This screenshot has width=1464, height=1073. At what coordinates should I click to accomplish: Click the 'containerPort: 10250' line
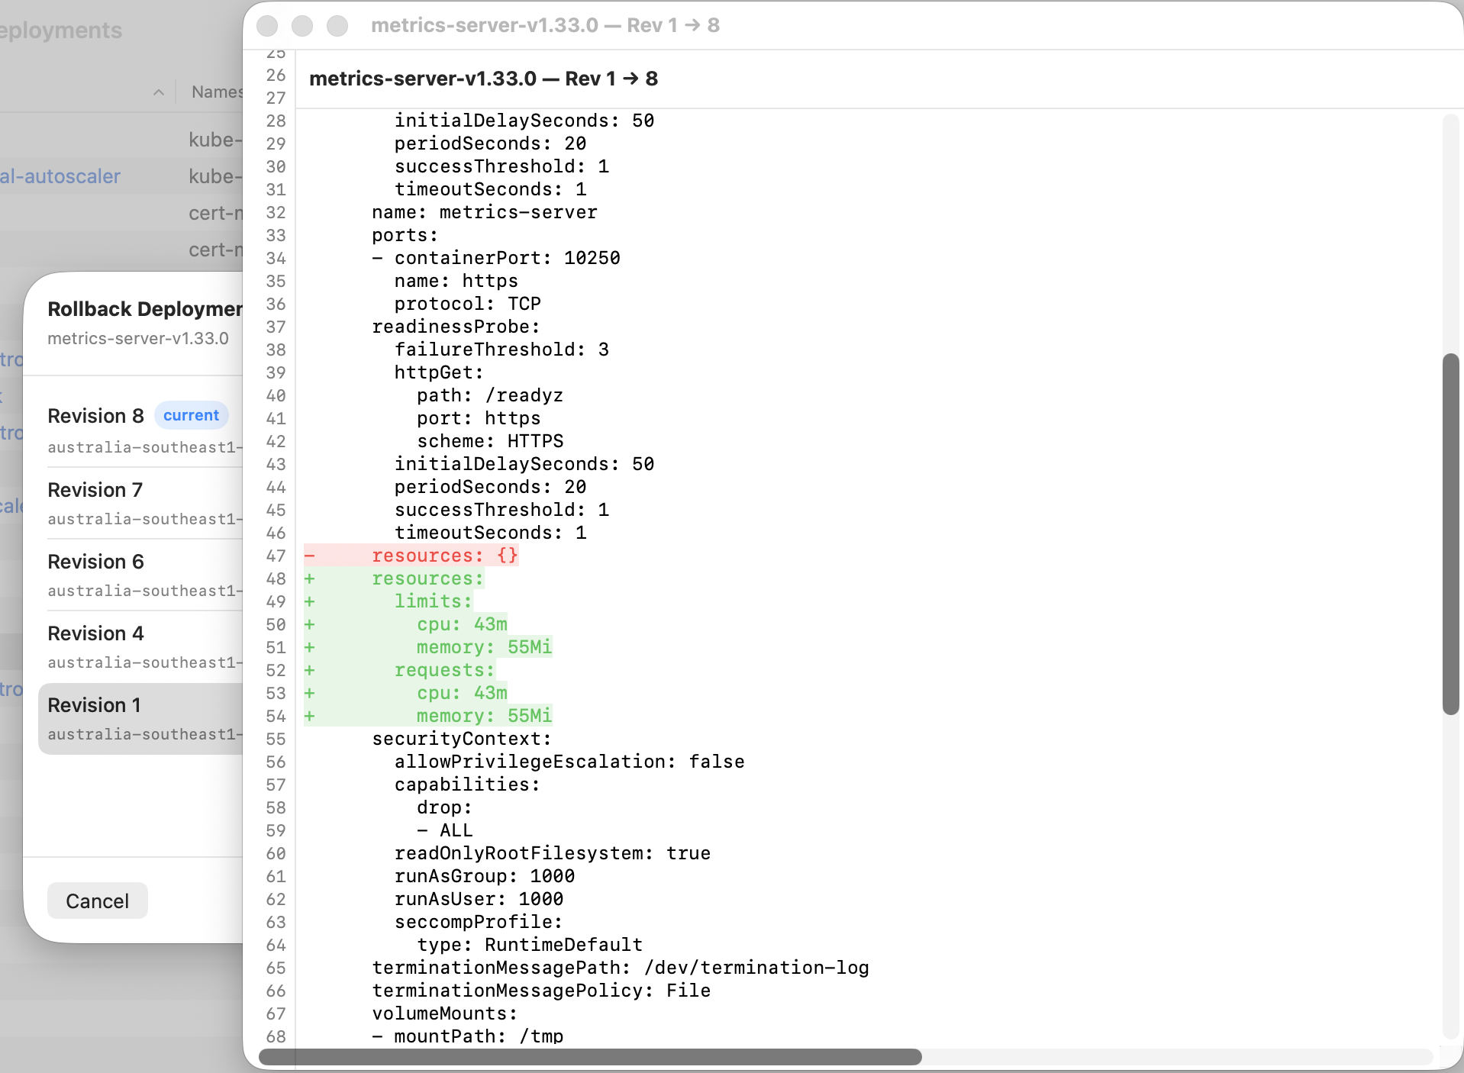click(495, 258)
